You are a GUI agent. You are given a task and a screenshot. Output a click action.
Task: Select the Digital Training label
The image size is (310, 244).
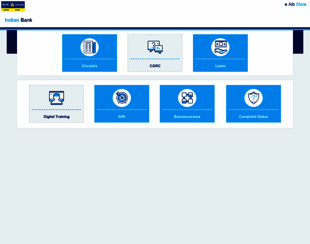(57, 117)
